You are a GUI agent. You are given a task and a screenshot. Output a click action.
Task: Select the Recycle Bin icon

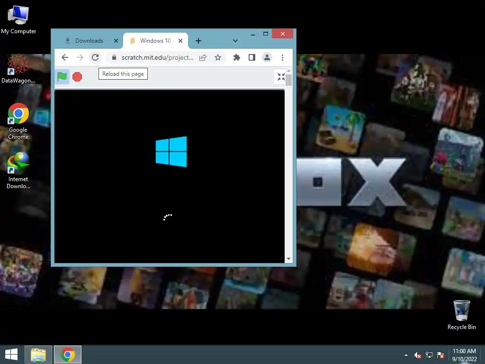pyautogui.click(x=461, y=315)
